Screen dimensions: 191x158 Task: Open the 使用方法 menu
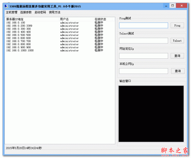coord(54,12)
